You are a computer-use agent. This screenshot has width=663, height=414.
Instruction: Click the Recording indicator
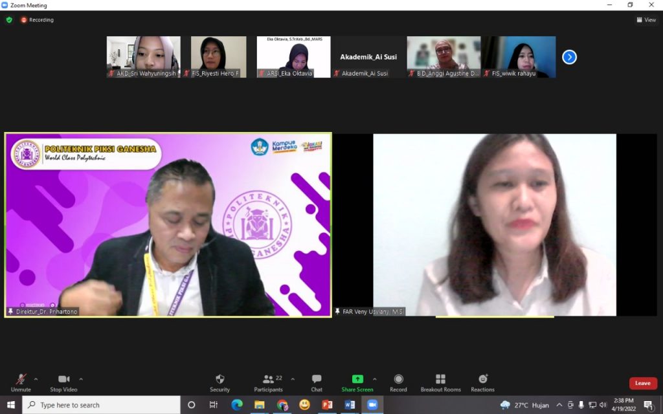(x=37, y=20)
